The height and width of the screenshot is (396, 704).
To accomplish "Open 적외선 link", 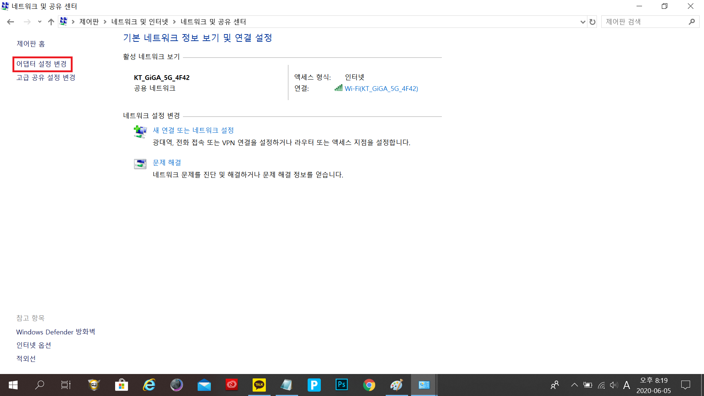I will coord(26,359).
